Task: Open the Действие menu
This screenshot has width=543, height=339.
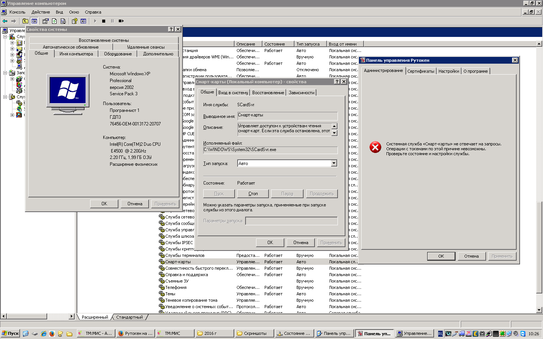Action: pos(40,12)
